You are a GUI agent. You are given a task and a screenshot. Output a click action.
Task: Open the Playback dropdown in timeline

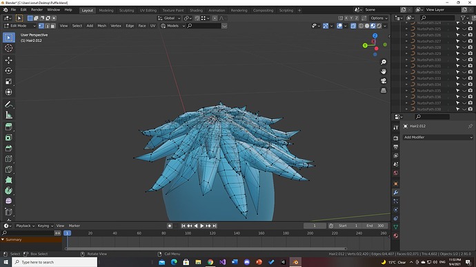25,226
